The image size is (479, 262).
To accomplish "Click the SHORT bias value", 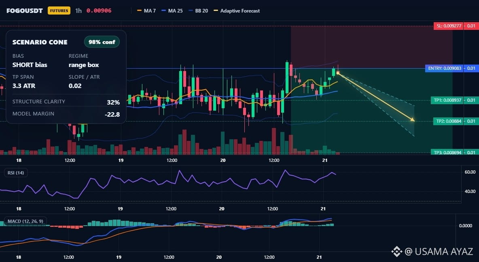I will coord(30,65).
